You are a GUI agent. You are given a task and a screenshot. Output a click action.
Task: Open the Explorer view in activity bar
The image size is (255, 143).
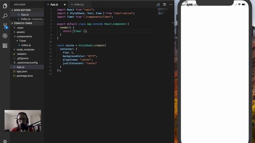click(5, 6)
